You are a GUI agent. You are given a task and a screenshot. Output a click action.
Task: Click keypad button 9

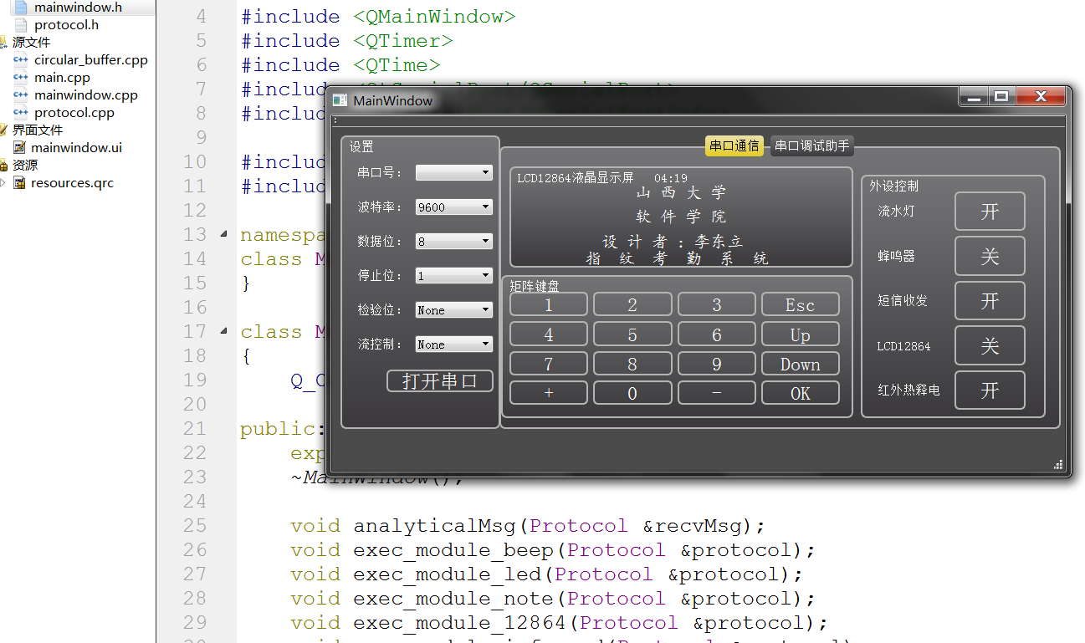pos(716,364)
